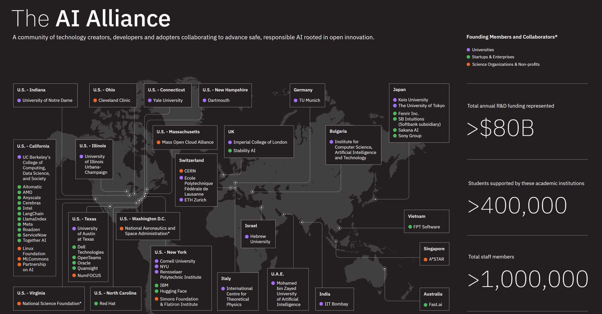Select the Meta entry in the California list

(x=28, y=224)
